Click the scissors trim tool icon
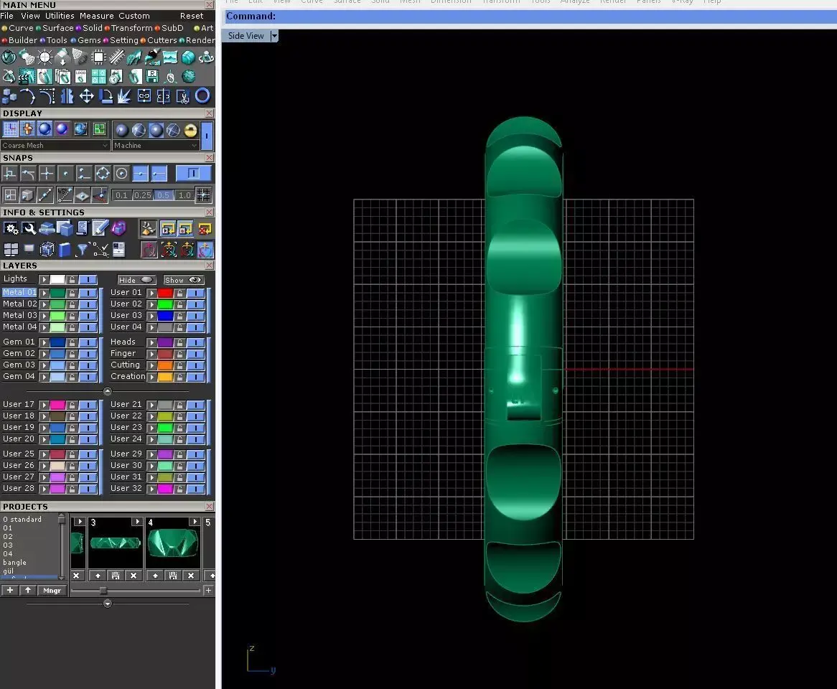Image resolution: width=837 pixels, height=689 pixels. pos(182,96)
